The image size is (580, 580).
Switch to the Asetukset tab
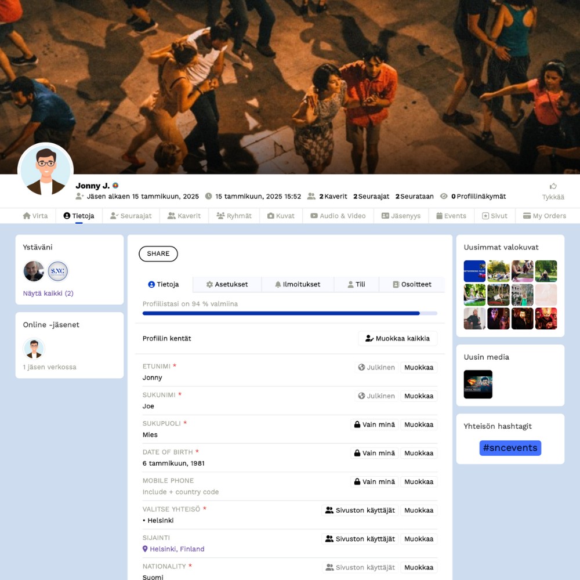pos(227,284)
